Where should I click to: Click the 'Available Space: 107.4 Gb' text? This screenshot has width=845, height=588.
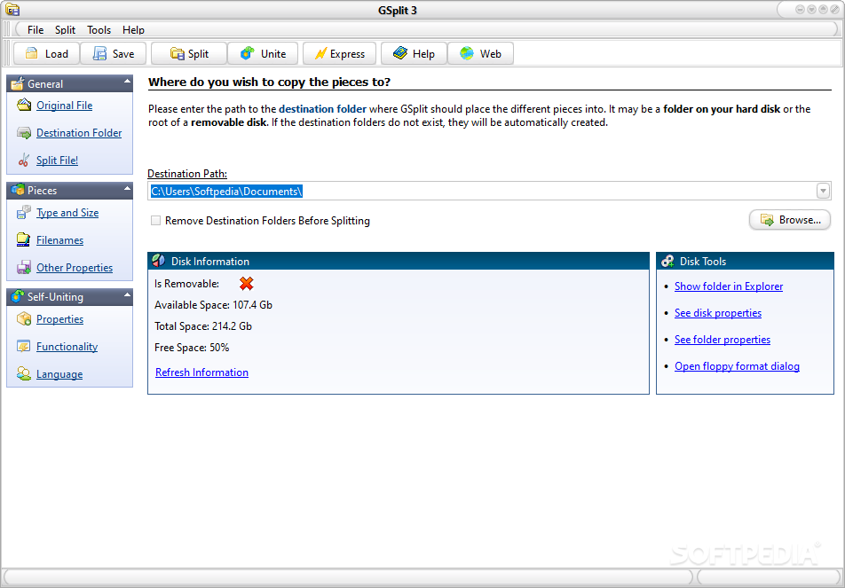point(213,305)
